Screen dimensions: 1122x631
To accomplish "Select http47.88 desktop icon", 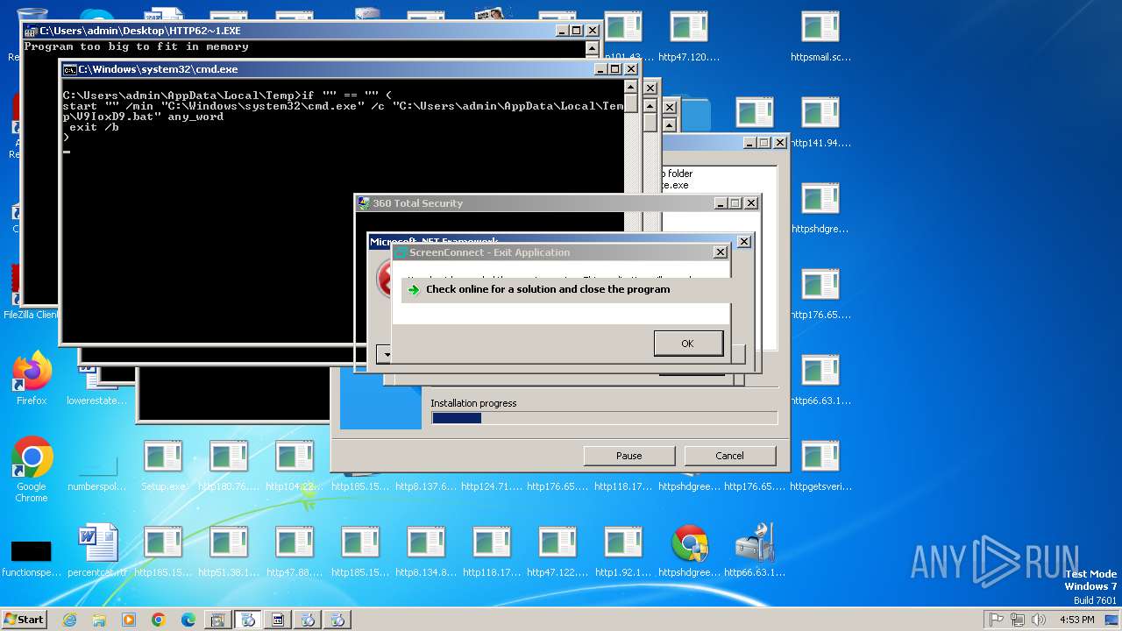I will click(x=295, y=552).
